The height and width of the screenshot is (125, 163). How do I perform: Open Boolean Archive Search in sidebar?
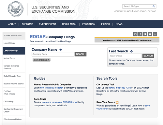[x=14, y=84]
